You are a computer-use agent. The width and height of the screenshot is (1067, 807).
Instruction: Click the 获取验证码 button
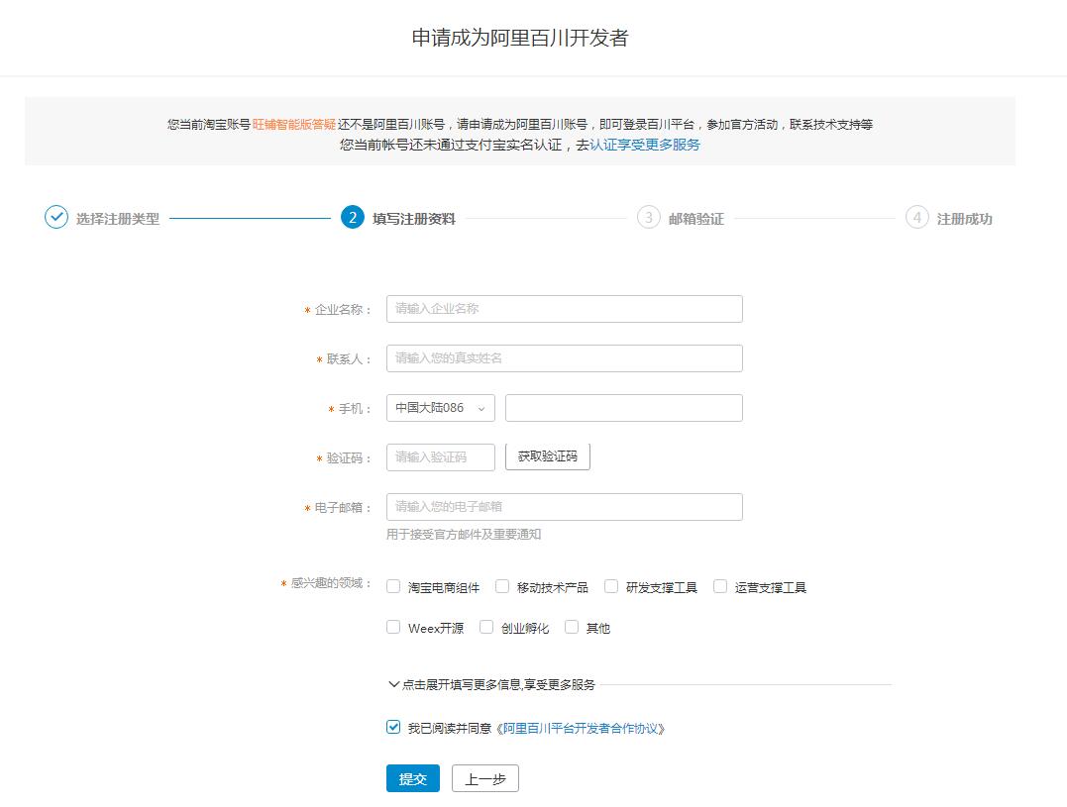[547, 456]
